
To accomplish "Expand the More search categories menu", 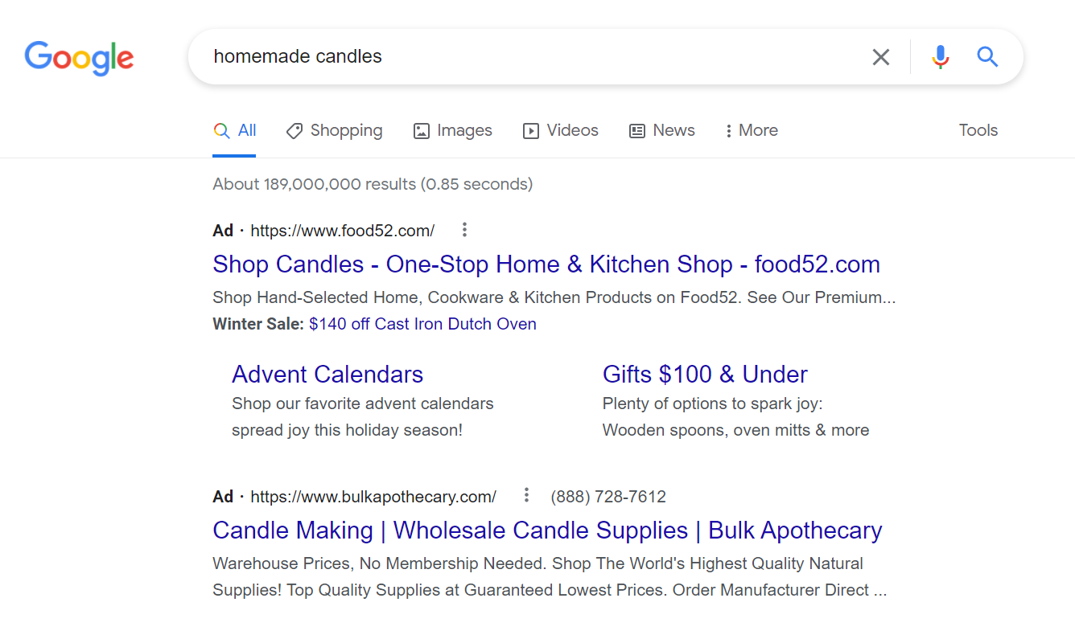I will pyautogui.click(x=752, y=130).
